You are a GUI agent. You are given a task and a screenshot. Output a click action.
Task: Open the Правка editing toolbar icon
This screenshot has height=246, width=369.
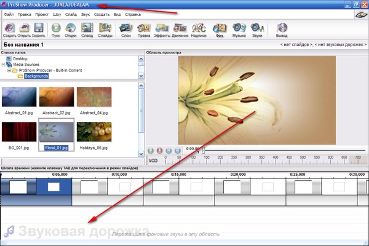(x=144, y=30)
